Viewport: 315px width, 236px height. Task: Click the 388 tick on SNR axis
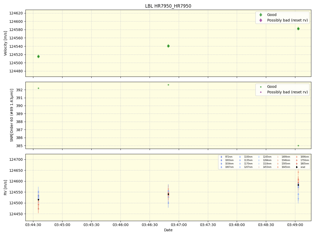click(x=20, y=122)
